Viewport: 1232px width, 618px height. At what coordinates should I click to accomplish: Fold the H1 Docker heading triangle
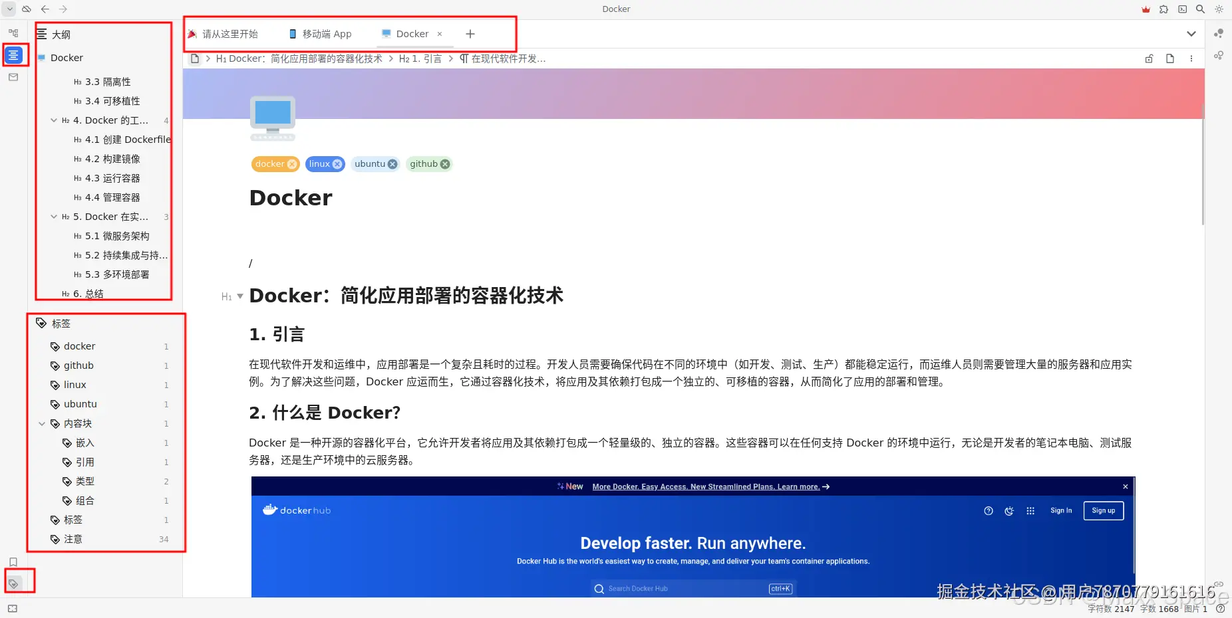[x=240, y=296]
